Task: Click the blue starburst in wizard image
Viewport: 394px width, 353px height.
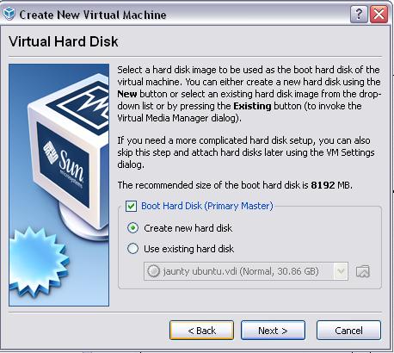Action: click(38, 261)
